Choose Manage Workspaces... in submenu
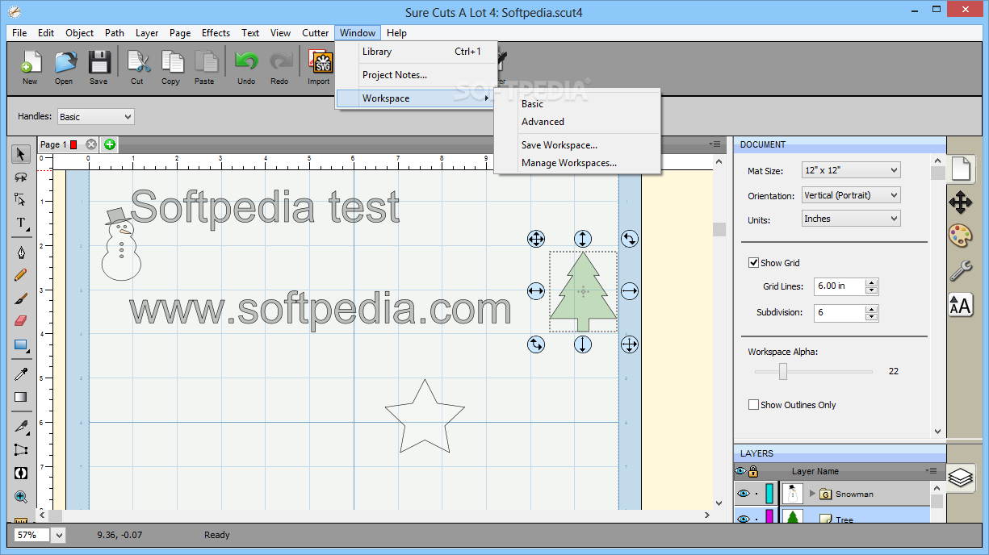The width and height of the screenshot is (989, 555). tap(577, 163)
